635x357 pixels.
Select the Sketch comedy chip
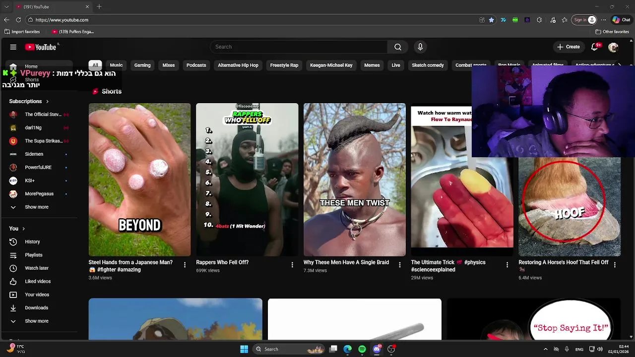click(428, 65)
